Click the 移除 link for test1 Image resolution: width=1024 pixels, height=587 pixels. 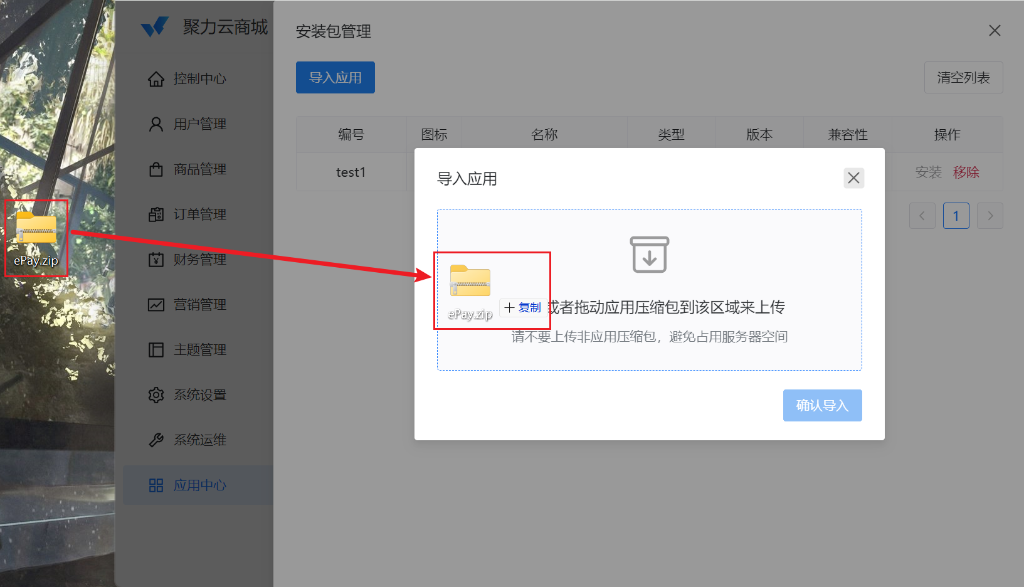(966, 172)
